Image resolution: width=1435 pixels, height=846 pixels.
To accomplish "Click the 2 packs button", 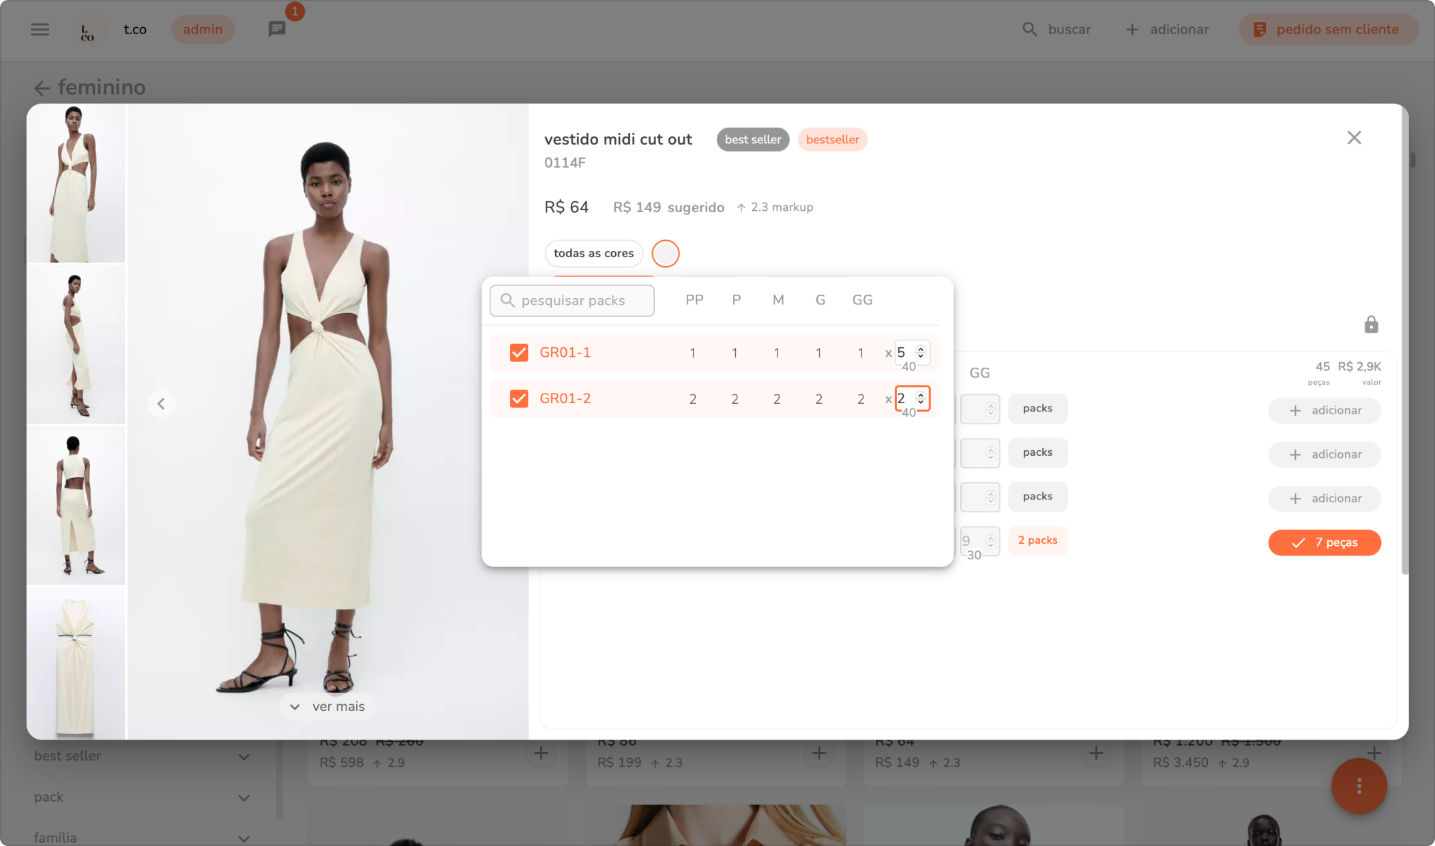I will [1037, 540].
